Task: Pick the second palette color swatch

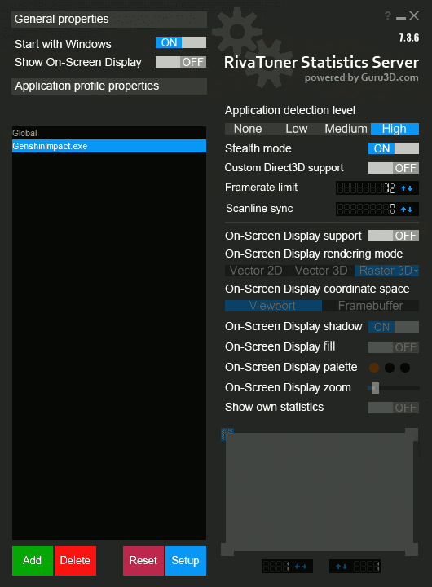Action: (390, 368)
